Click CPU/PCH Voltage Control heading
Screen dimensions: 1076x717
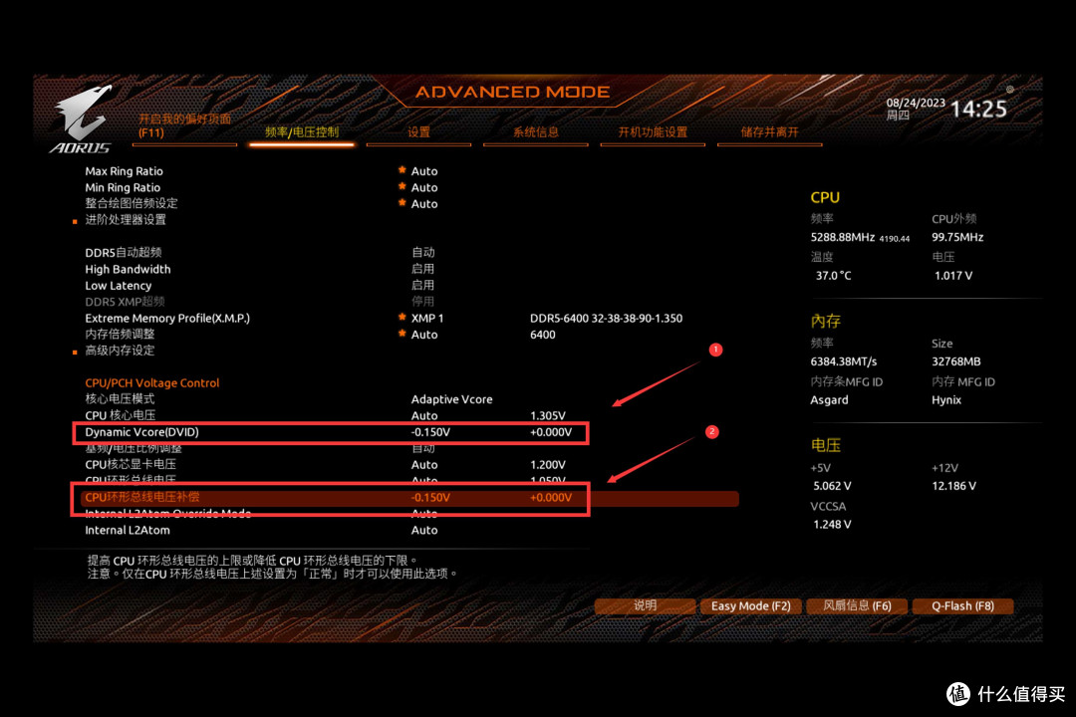point(152,382)
